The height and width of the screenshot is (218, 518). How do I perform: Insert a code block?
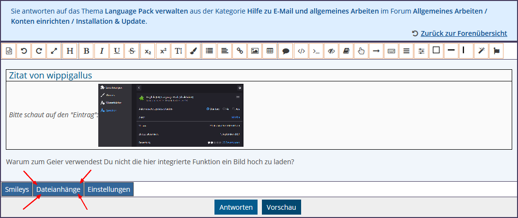(x=301, y=51)
